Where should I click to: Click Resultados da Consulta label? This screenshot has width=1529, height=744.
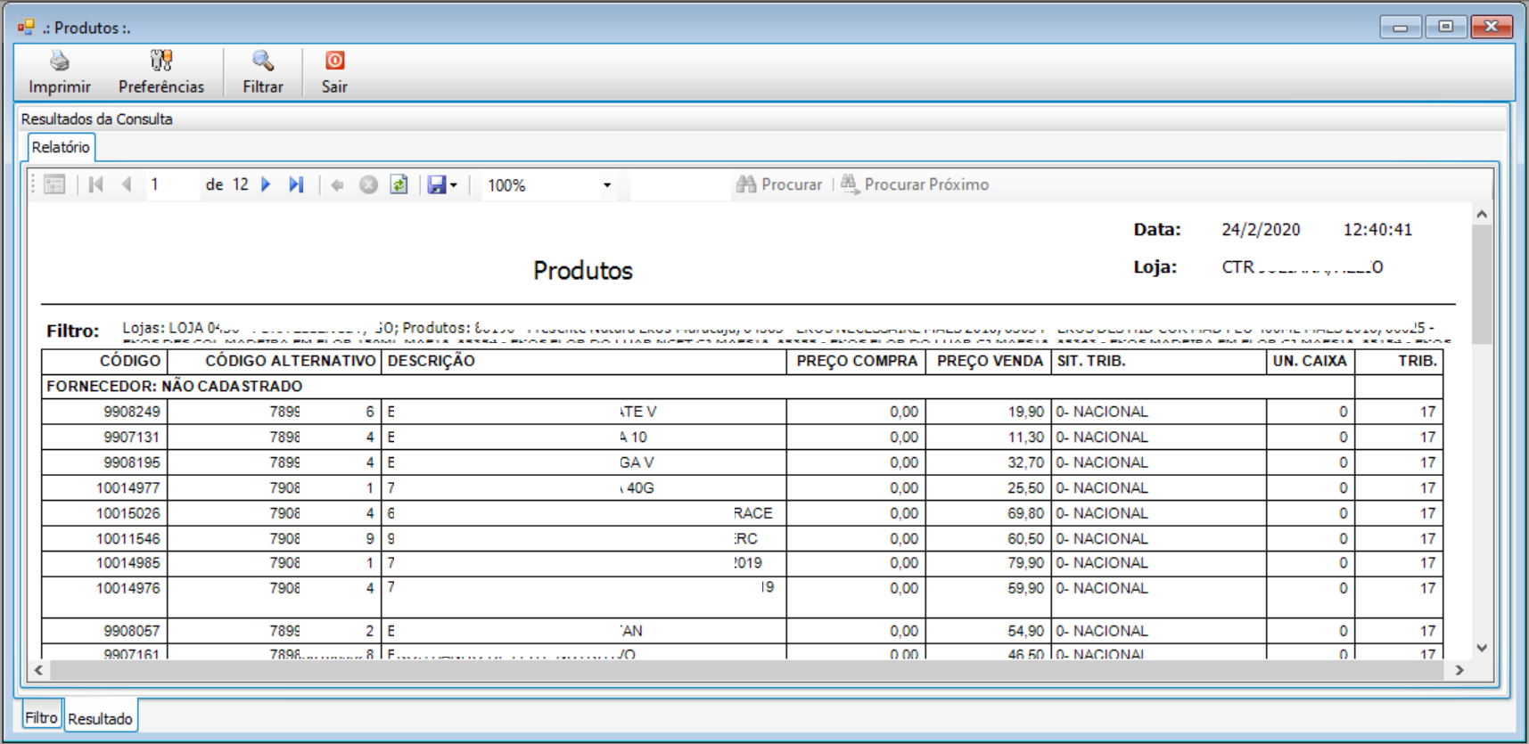pyautogui.click(x=96, y=119)
